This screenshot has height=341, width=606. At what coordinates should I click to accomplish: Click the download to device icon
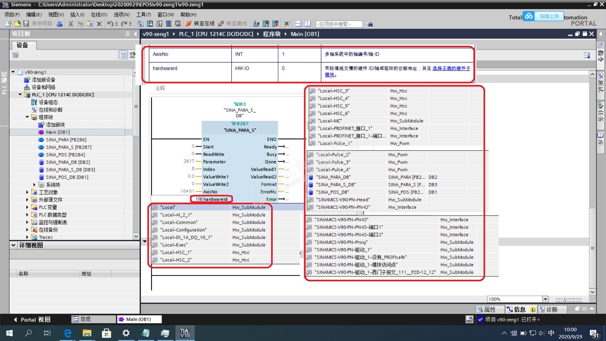pos(150,24)
